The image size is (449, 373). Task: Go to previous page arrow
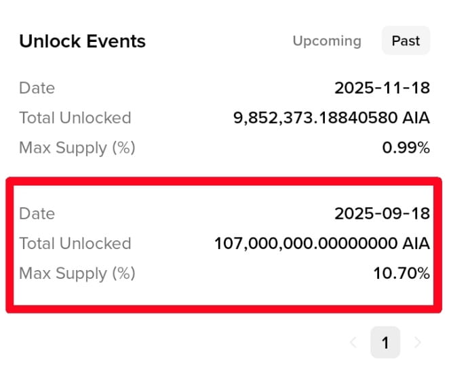click(x=353, y=342)
